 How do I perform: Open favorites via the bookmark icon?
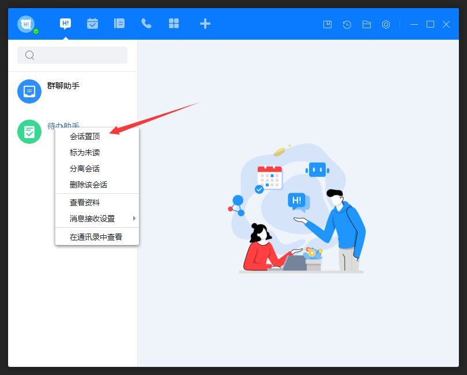coord(327,24)
